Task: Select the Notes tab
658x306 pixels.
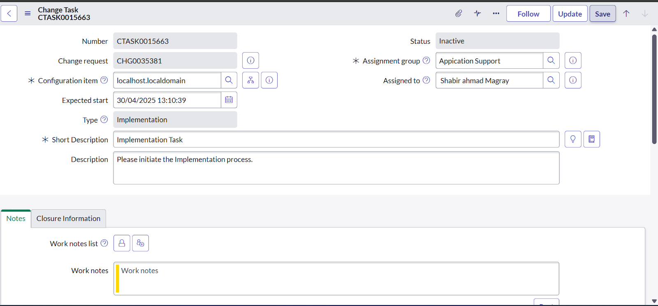Action: 16,218
